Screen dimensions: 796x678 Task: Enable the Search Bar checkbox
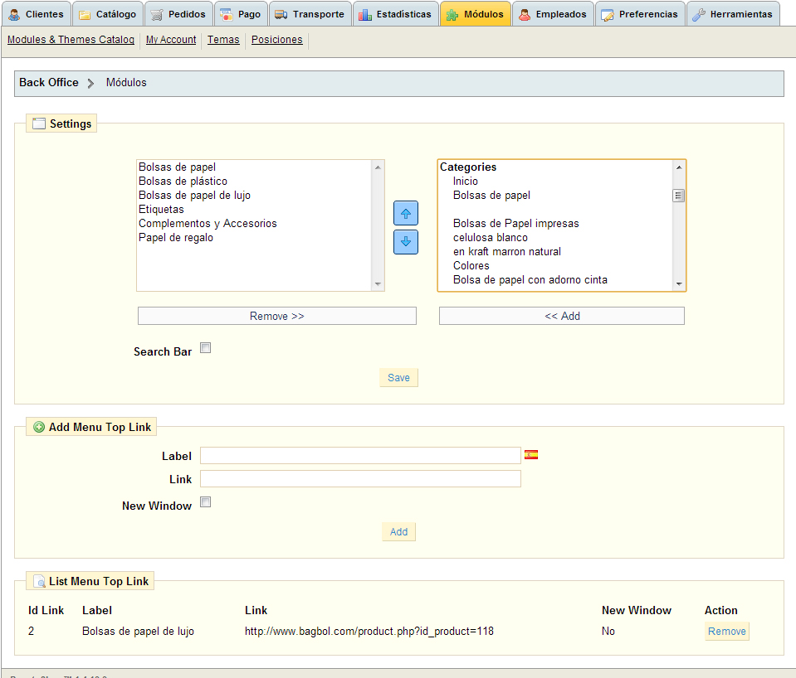pyautogui.click(x=206, y=348)
